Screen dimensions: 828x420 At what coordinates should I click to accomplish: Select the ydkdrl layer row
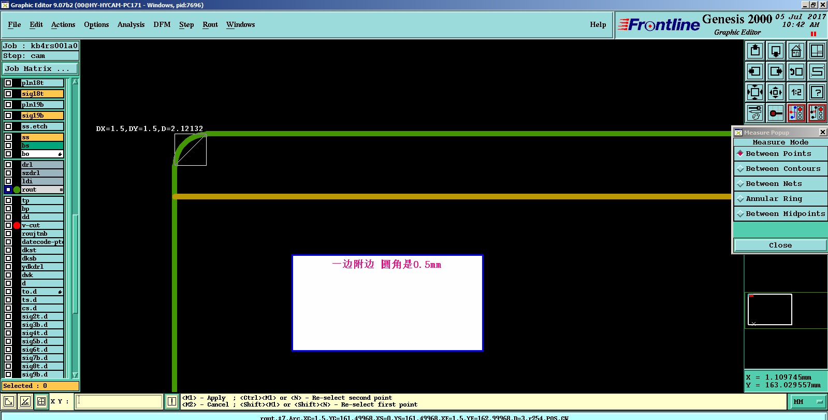(42, 267)
